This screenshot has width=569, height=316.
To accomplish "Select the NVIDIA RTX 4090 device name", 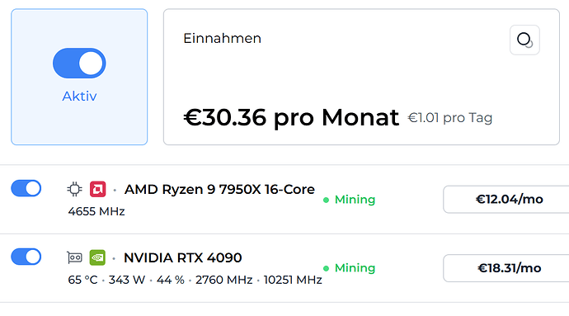I will (x=182, y=258).
